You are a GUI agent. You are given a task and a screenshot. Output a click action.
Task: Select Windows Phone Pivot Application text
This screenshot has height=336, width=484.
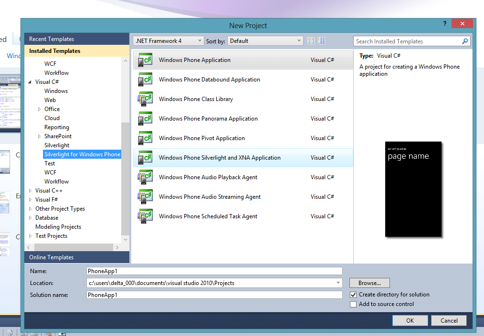coord(201,138)
